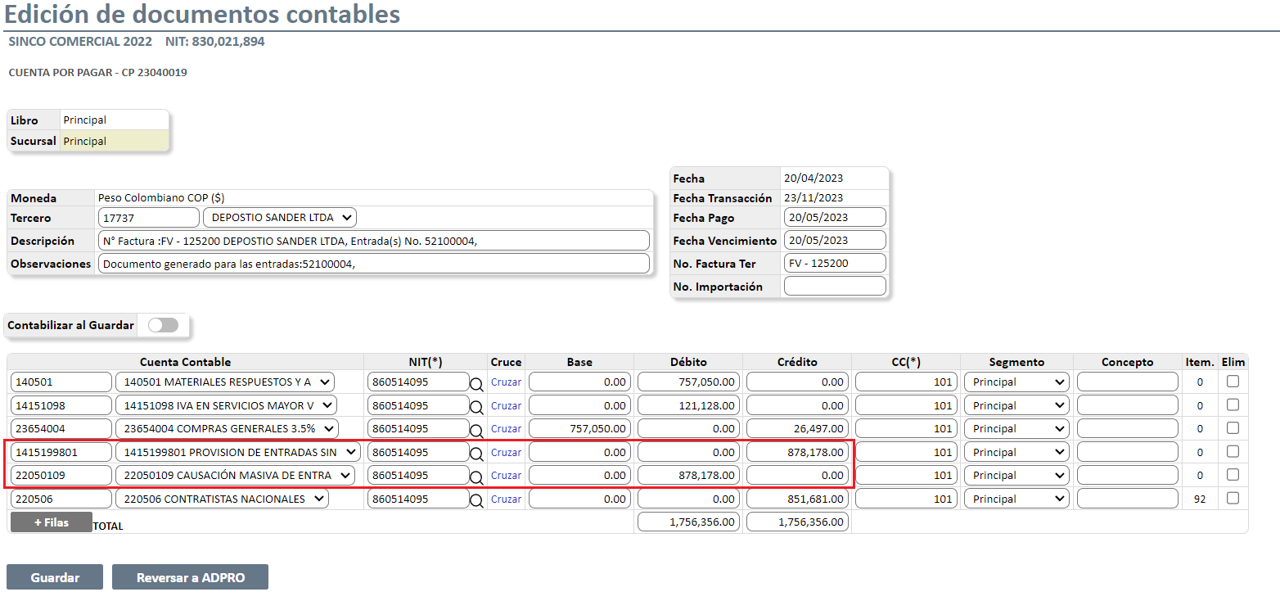1280x601 pixels.
Task: Open the 22050109 CAUSACIÓN MASIVA dropdown
Action: (x=236, y=475)
